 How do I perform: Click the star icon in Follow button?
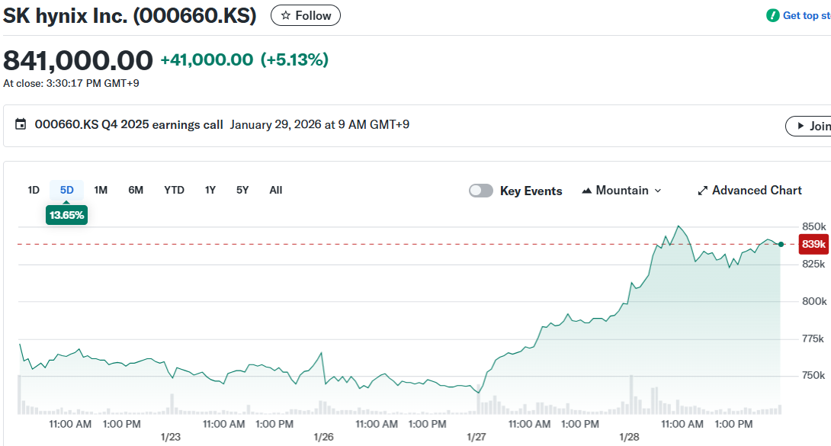(x=285, y=15)
